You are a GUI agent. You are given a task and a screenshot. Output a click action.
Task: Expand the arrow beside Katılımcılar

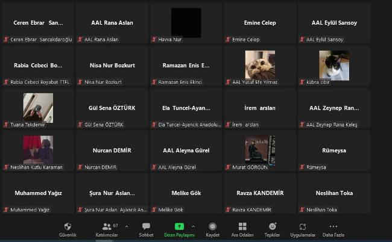click(x=126, y=226)
